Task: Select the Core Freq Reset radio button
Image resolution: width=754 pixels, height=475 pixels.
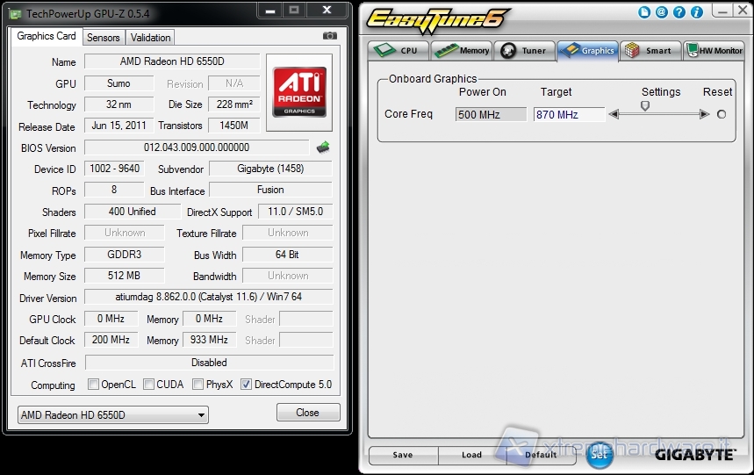Action: (x=722, y=114)
